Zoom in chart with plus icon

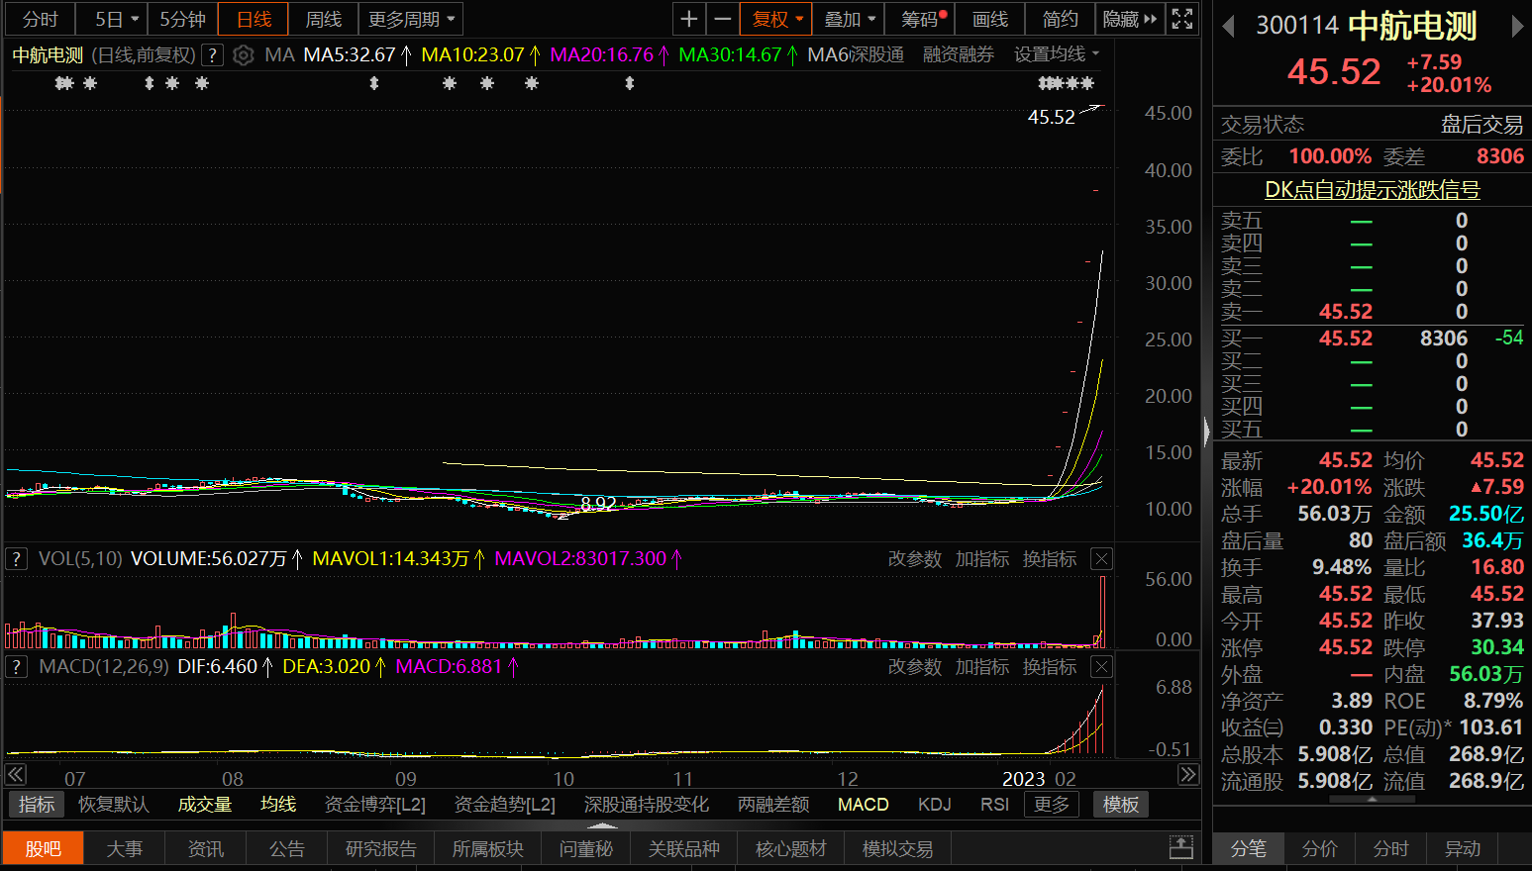(689, 19)
